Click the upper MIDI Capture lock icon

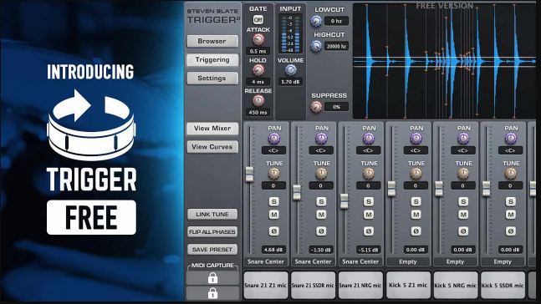click(212, 278)
